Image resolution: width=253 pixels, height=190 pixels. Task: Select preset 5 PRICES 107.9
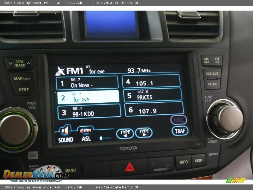(153, 95)
